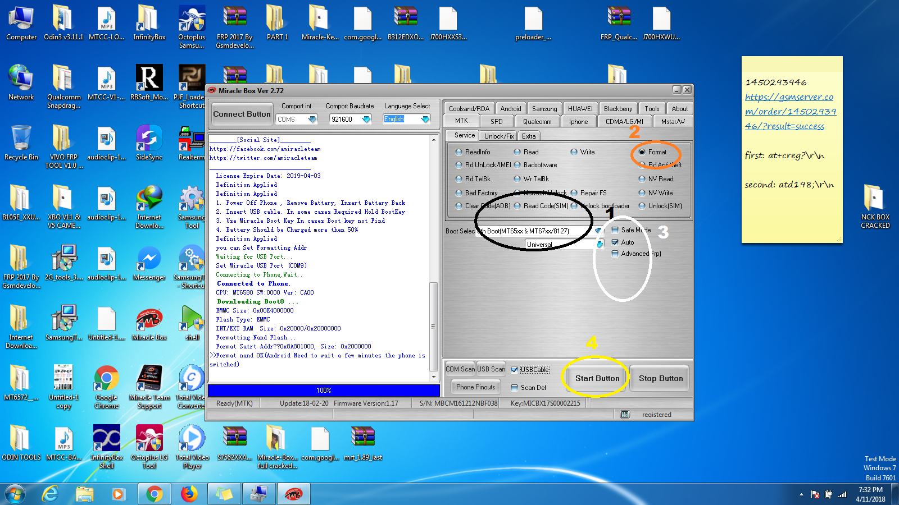
Task: Open the SideSync desktop icon
Action: coord(149,143)
